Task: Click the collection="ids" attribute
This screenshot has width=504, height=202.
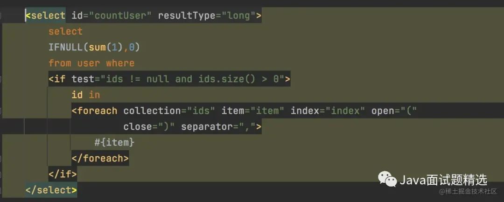Action: point(169,111)
